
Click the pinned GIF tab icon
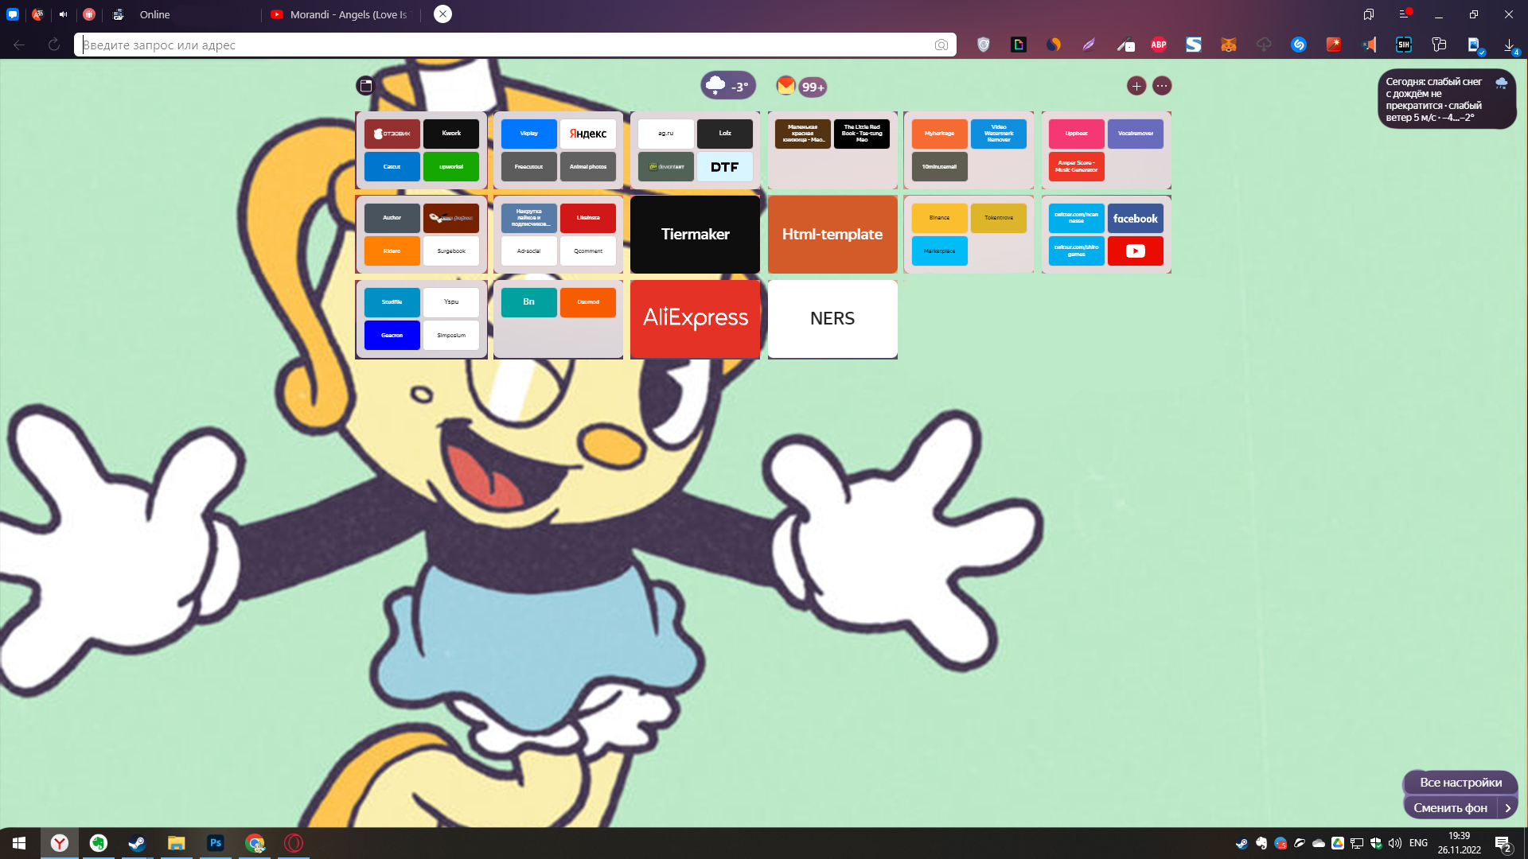118,14
